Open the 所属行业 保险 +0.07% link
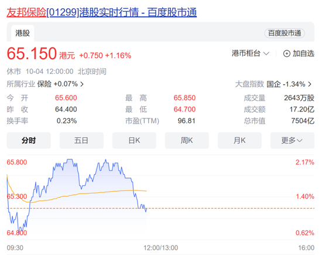The width and height of the screenshot is (322, 255). 45,84
